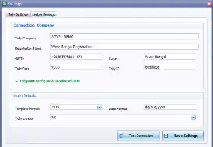The height and width of the screenshot is (147, 213).
Task: Click the Settings app icon in title bar
Action: 5,4
